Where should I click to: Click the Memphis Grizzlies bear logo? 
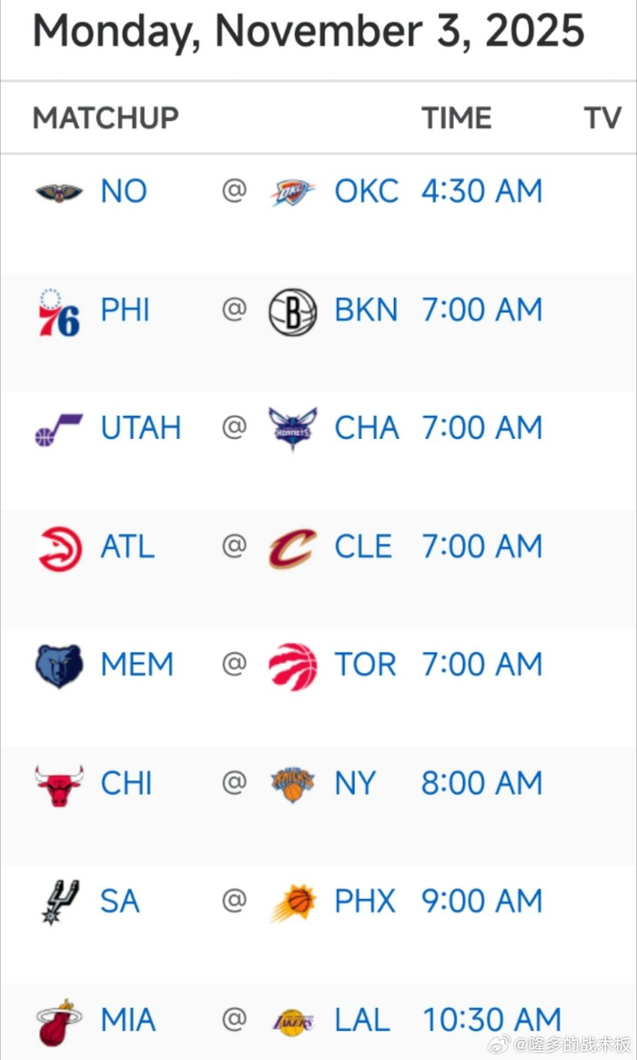point(58,664)
